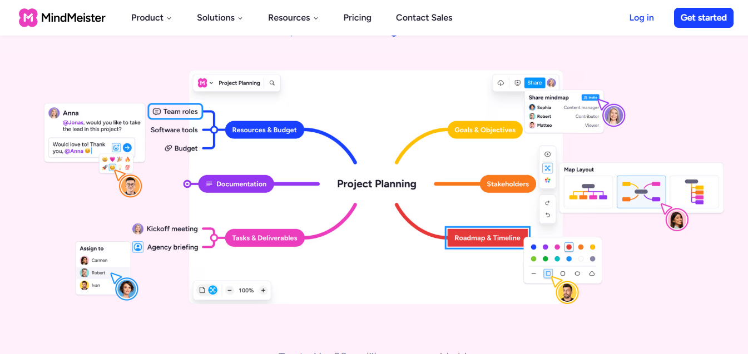
Task: Click the zoom out minus icon
Action: (x=229, y=290)
